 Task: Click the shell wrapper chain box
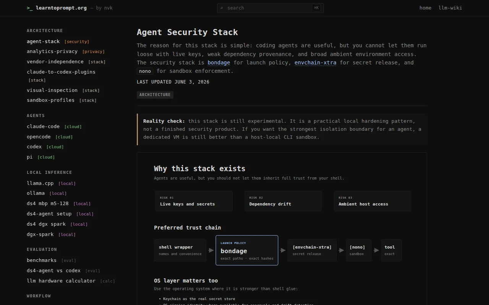(x=180, y=250)
